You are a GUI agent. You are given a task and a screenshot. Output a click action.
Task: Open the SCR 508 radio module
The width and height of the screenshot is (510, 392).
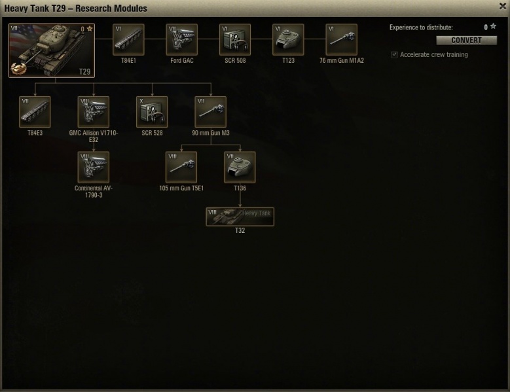coord(235,39)
